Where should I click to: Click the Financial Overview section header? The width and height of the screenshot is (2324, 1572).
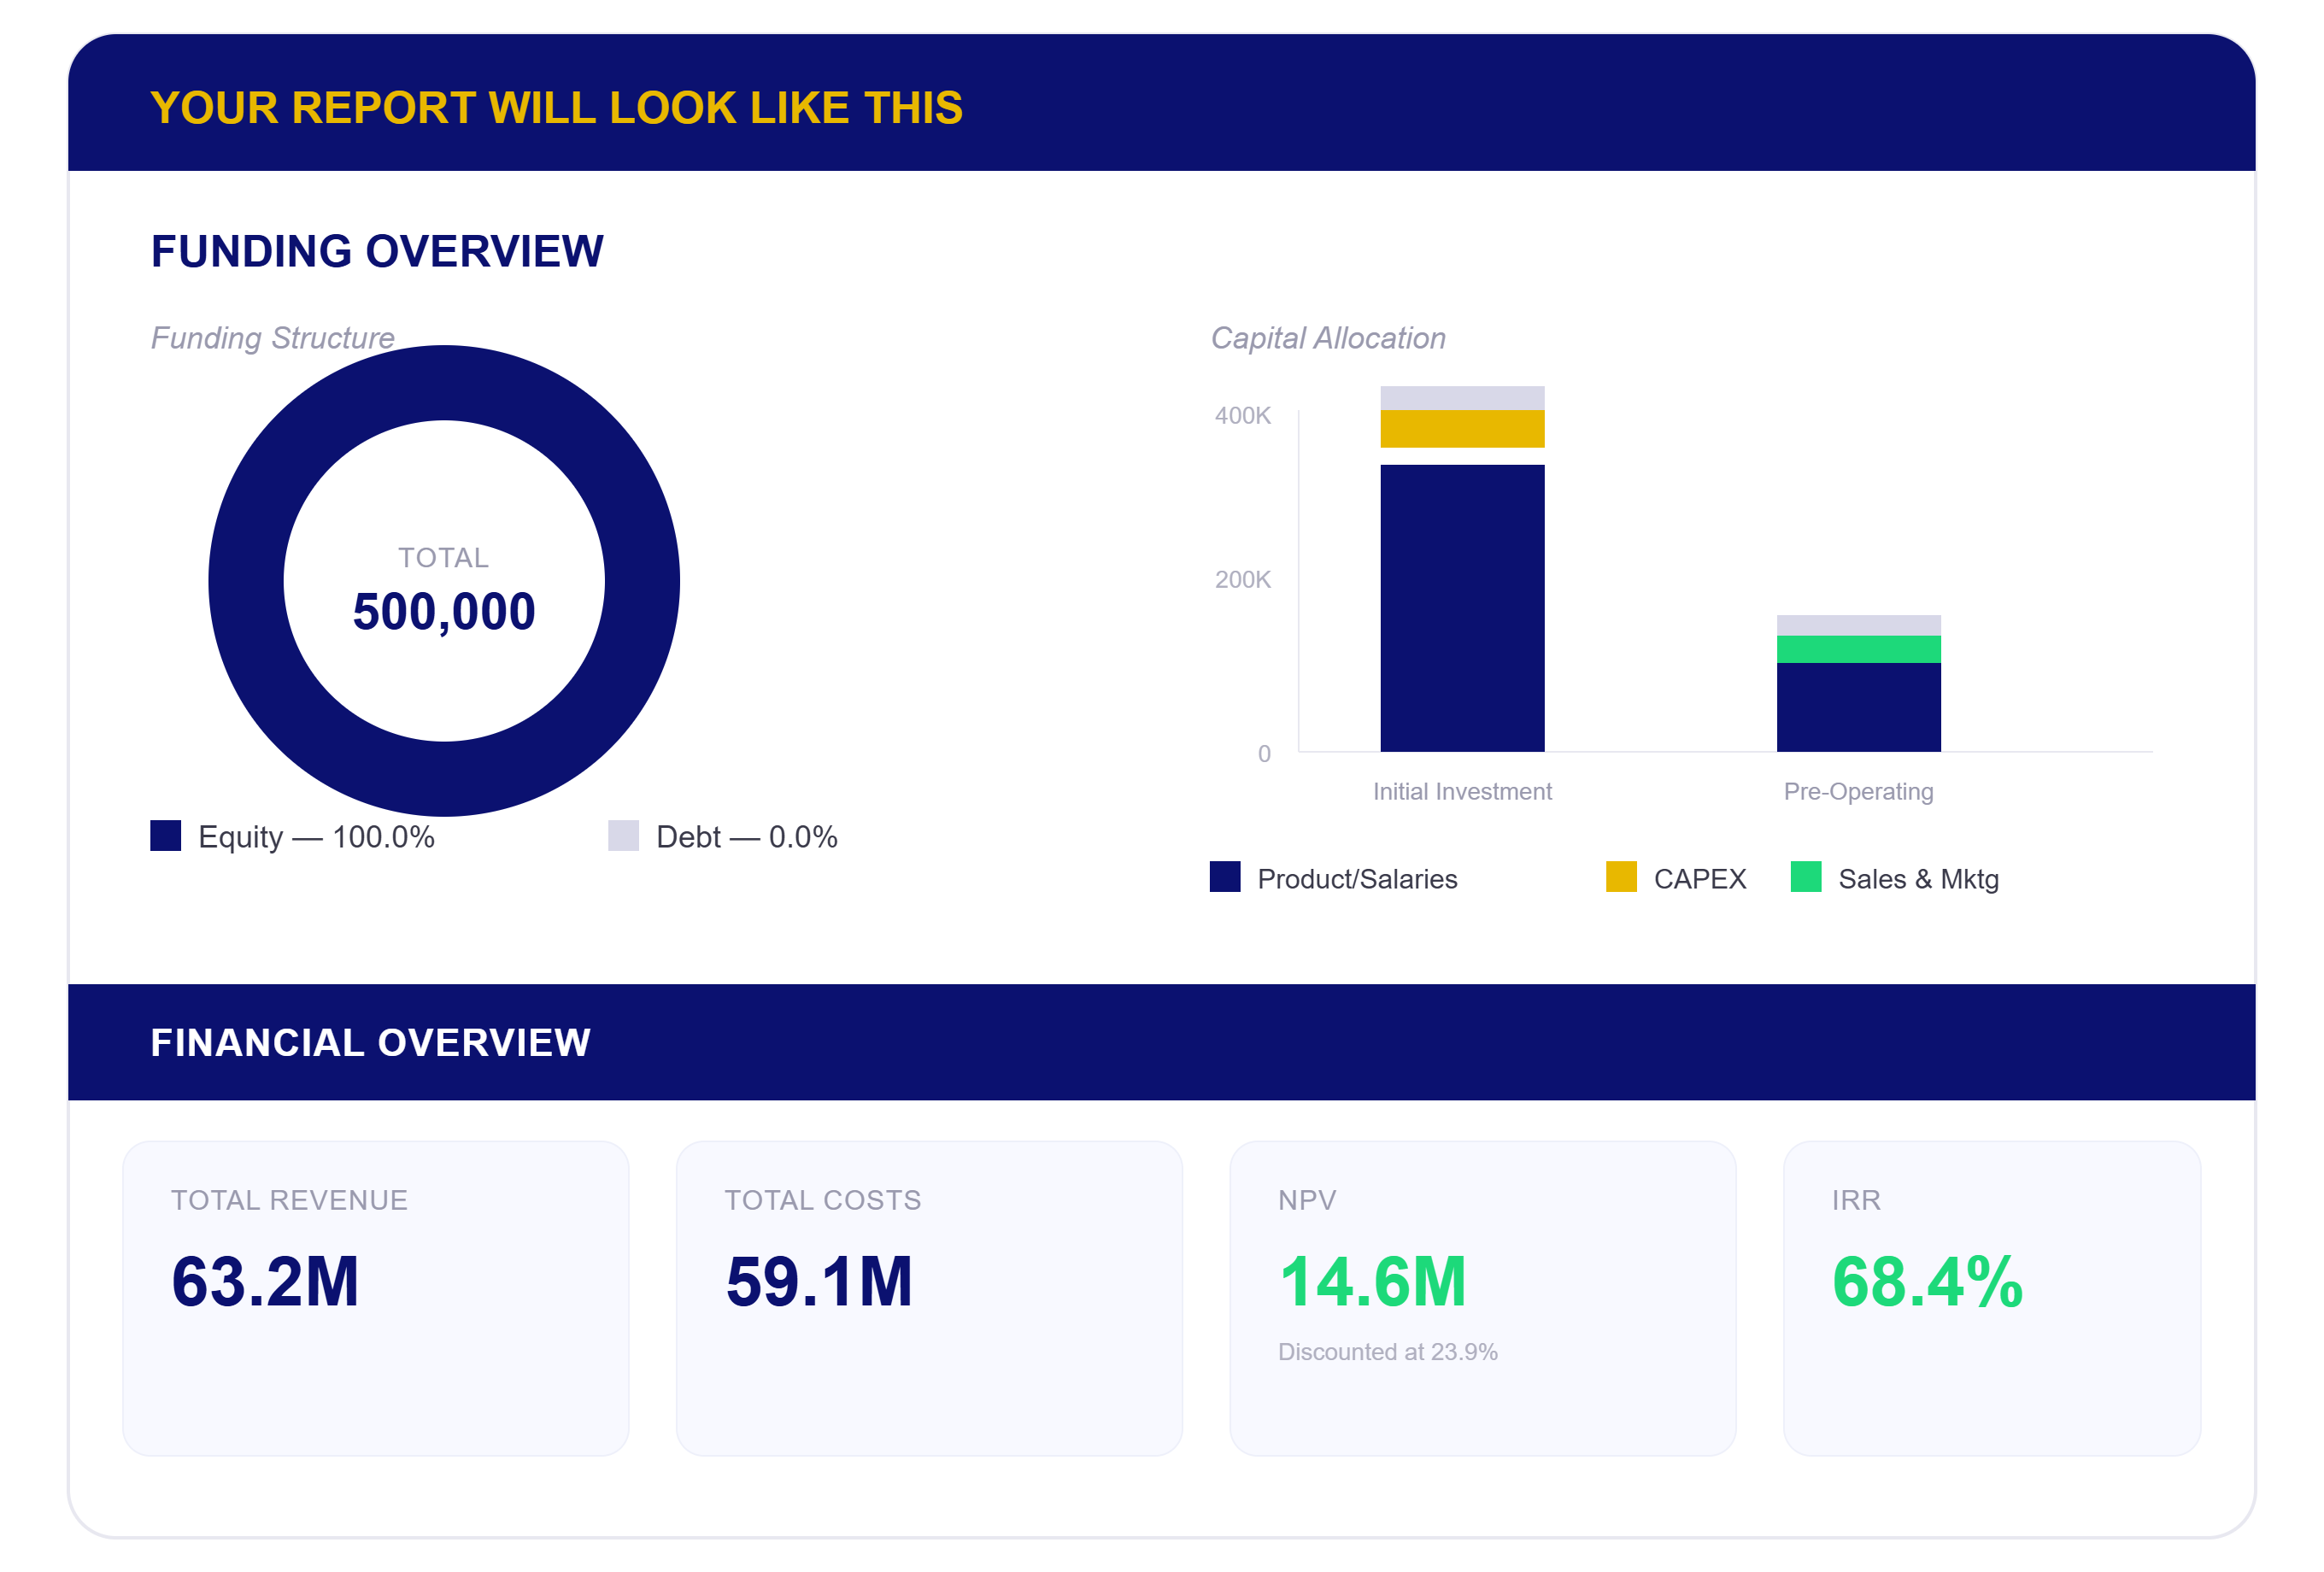(1162, 1042)
